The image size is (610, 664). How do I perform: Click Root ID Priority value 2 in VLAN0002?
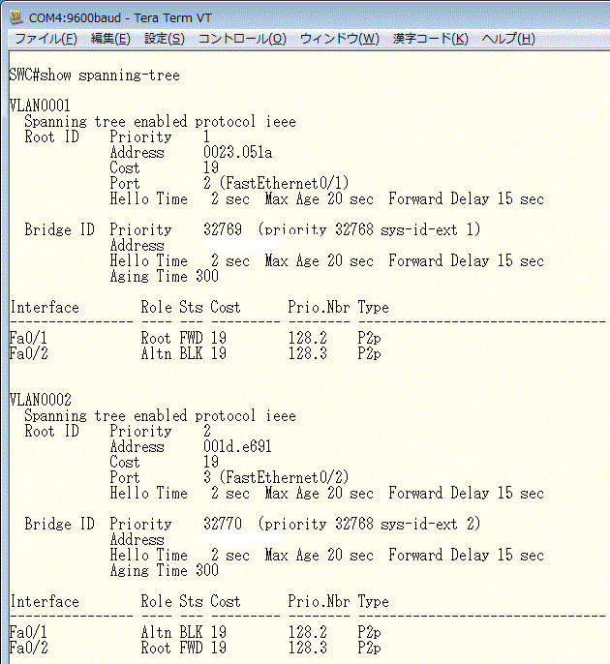tap(207, 431)
